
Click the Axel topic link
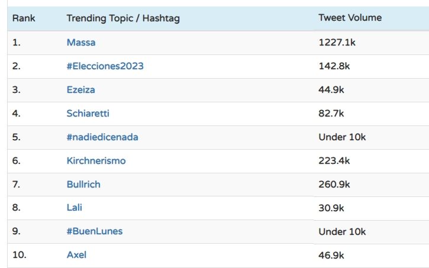click(76, 255)
